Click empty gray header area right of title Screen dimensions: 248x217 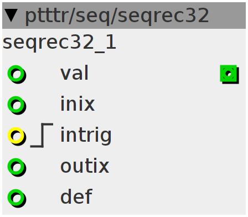click(x=228, y=15)
